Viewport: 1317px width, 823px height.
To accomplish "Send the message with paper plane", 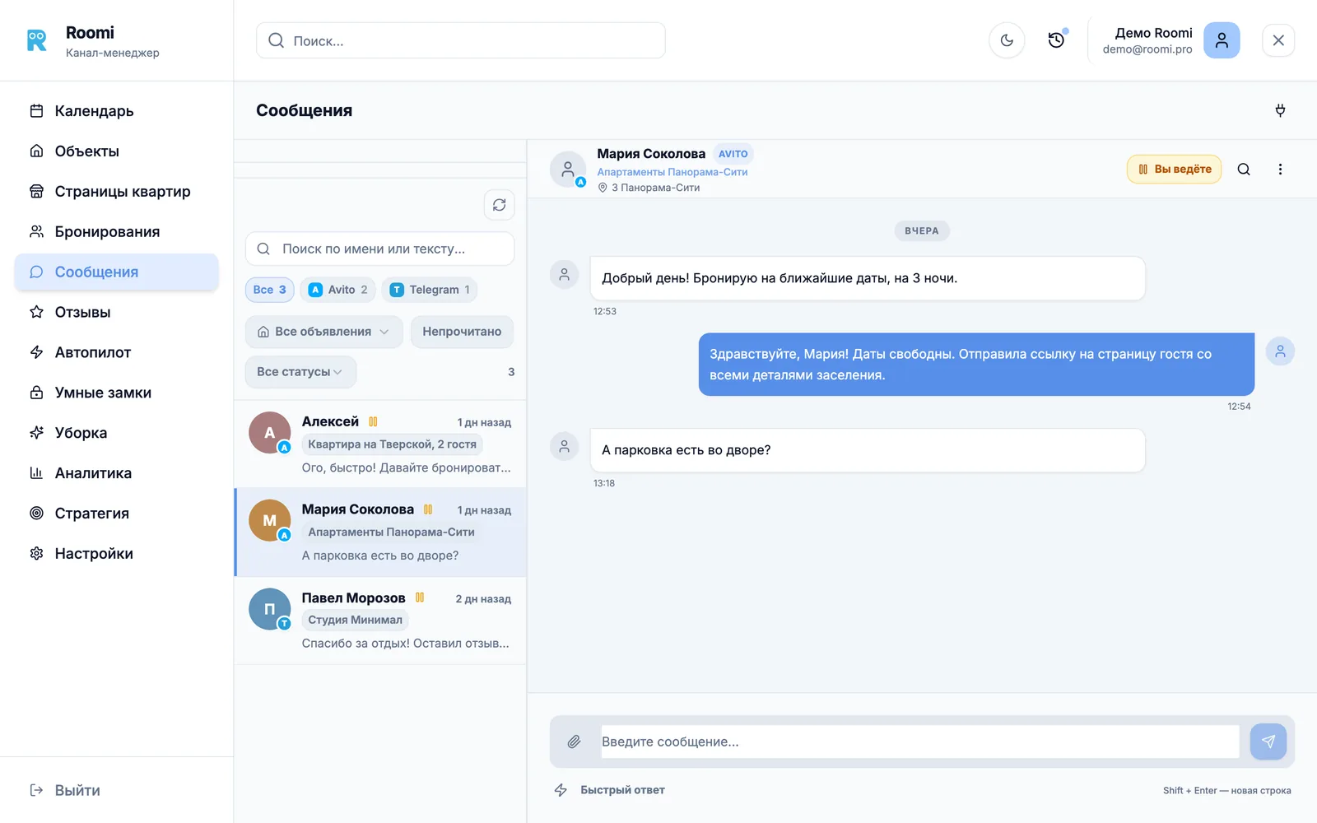I will [1268, 742].
